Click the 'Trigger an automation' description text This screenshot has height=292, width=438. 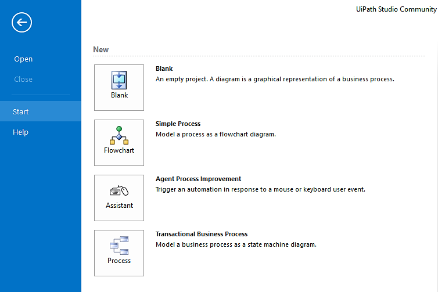[x=260, y=189]
